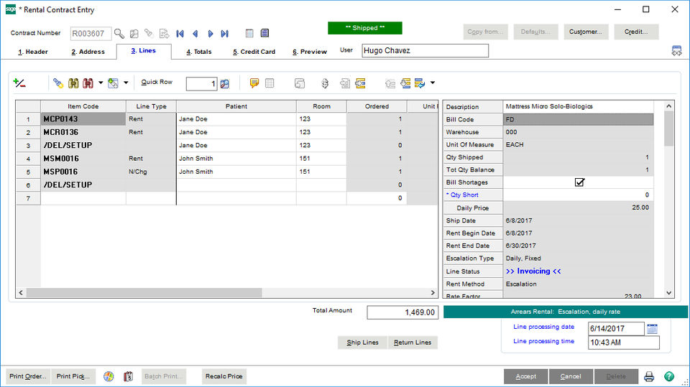Screen dimensions: 690x387
Task: Open dropdown arrow after the rows refresh icon
Action: pyautogui.click(x=433, y=83)
